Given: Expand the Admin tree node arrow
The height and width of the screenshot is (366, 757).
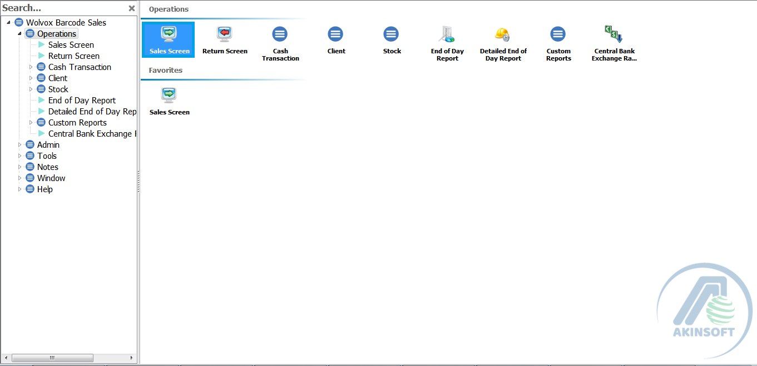Looking at the screenshot, I should coord(20,145).
